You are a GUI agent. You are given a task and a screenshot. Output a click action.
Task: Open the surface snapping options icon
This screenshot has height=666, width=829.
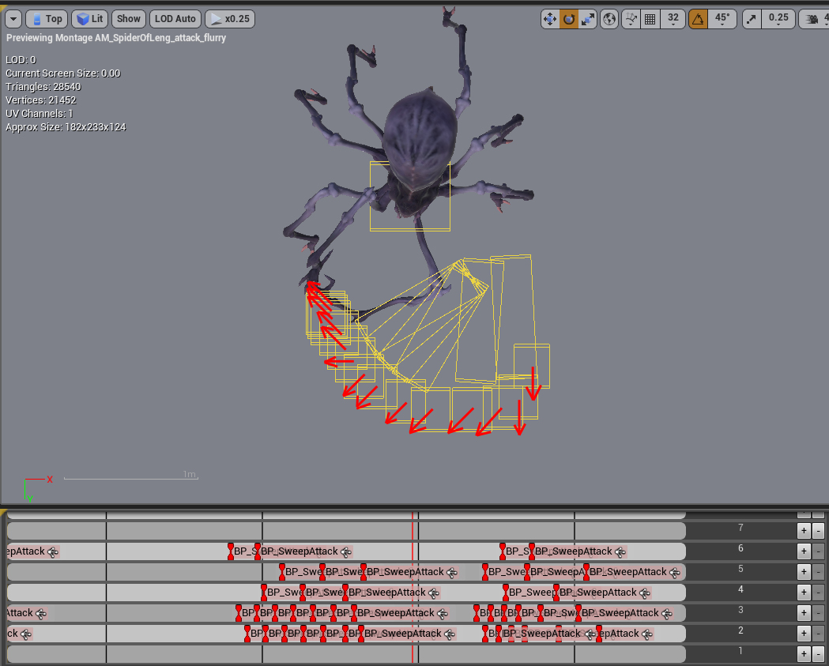point(631,19)
